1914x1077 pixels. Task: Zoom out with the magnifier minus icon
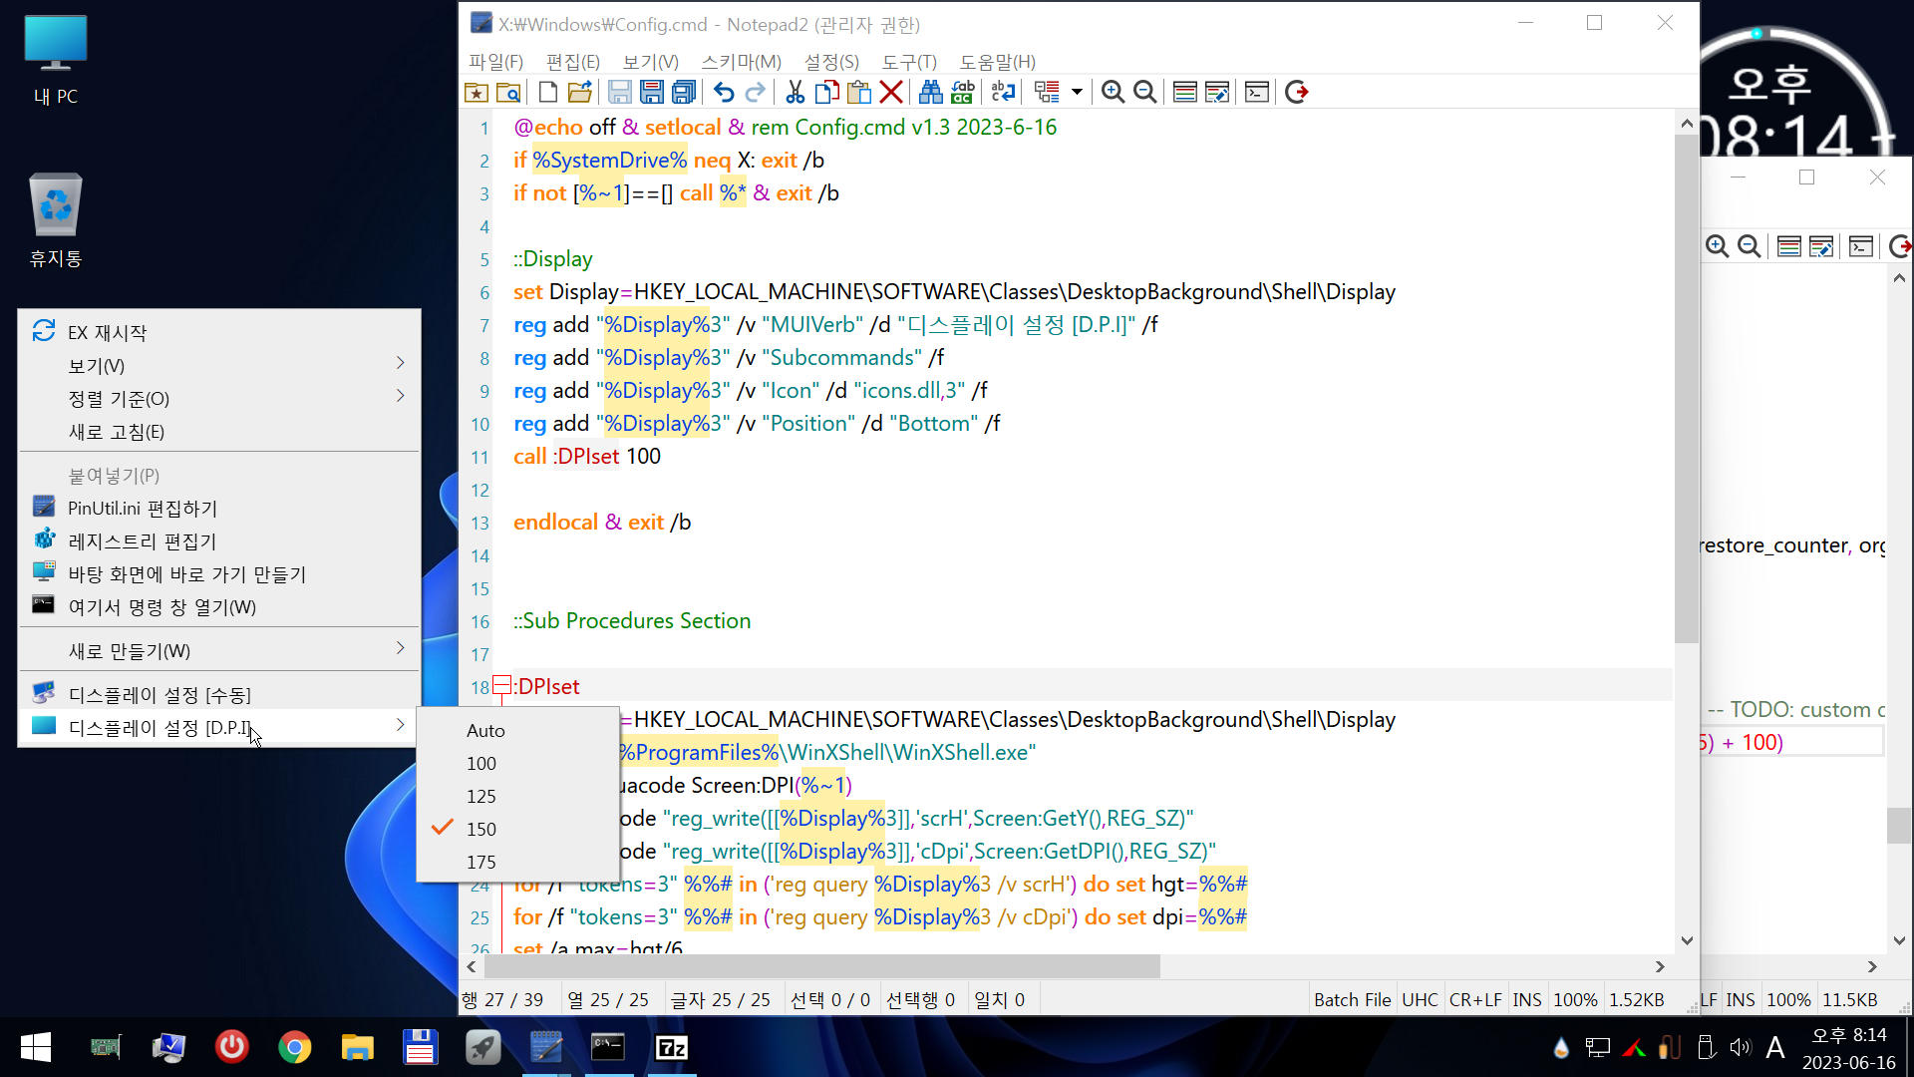click(x=1144, y=93)
